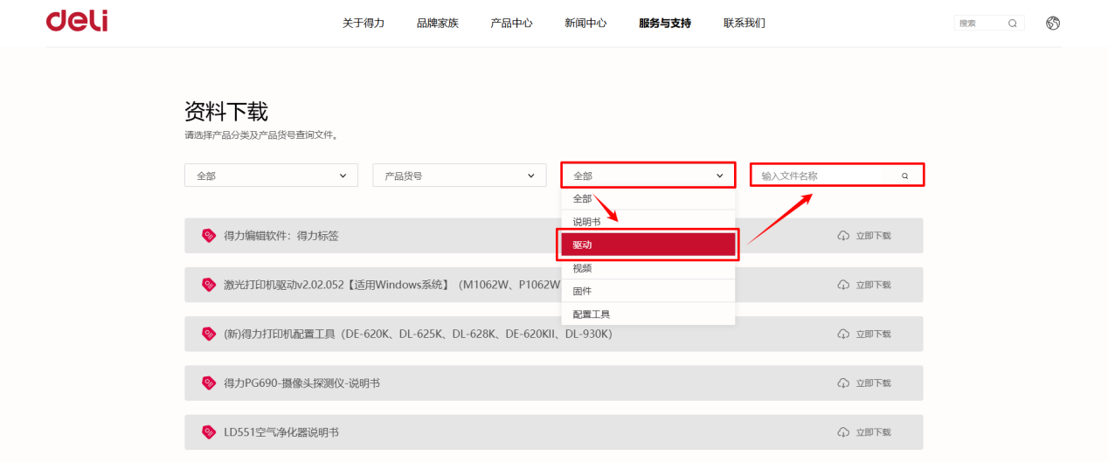Select 驱动 in the file type list
This screenshot has height=462, width=1108.
tap(648, 245)
